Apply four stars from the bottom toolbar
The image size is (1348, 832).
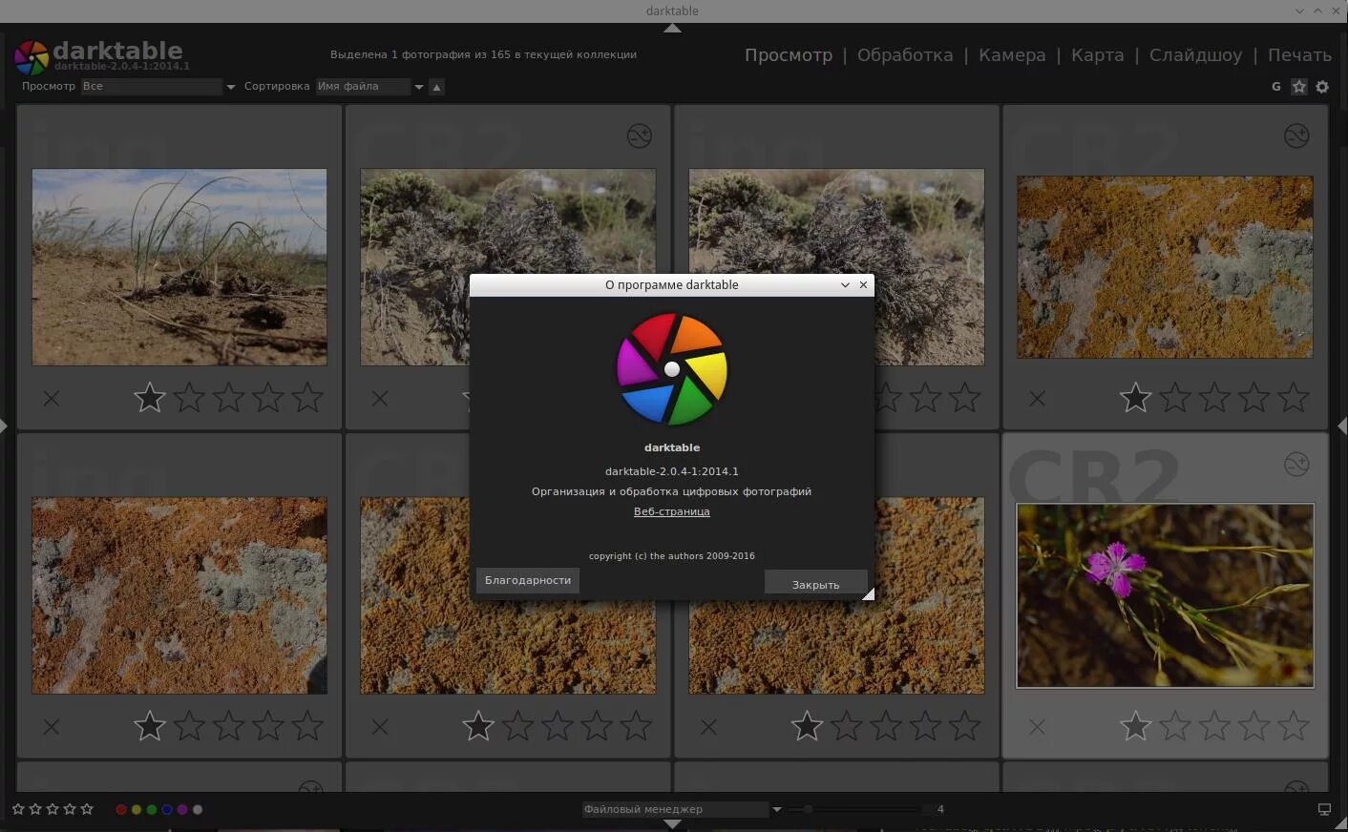[x=70, y=809]
